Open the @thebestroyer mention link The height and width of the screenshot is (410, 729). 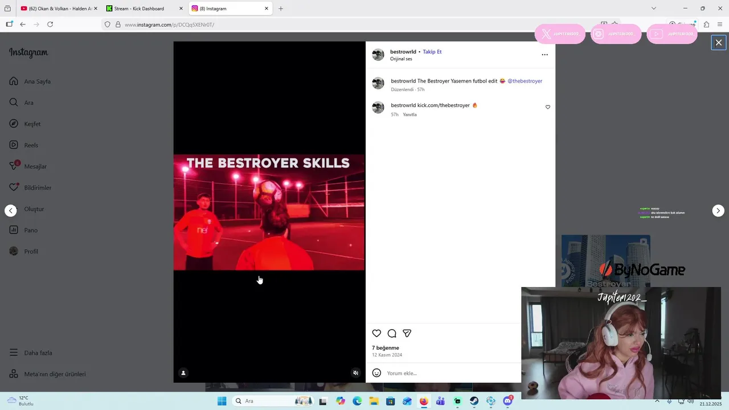click(x=525, y=81)
